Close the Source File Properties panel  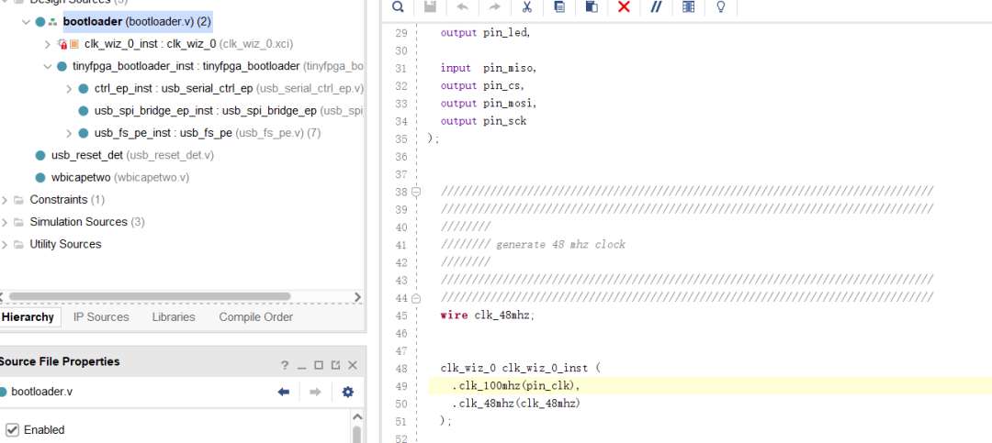(x=353, y=365)
